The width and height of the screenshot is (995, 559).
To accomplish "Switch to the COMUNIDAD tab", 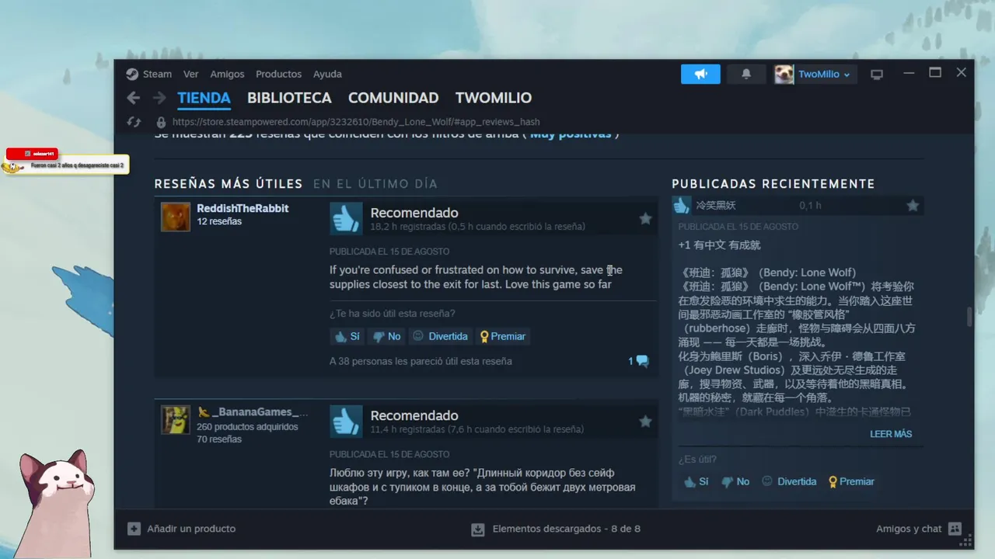I will (x=393, y=98).
